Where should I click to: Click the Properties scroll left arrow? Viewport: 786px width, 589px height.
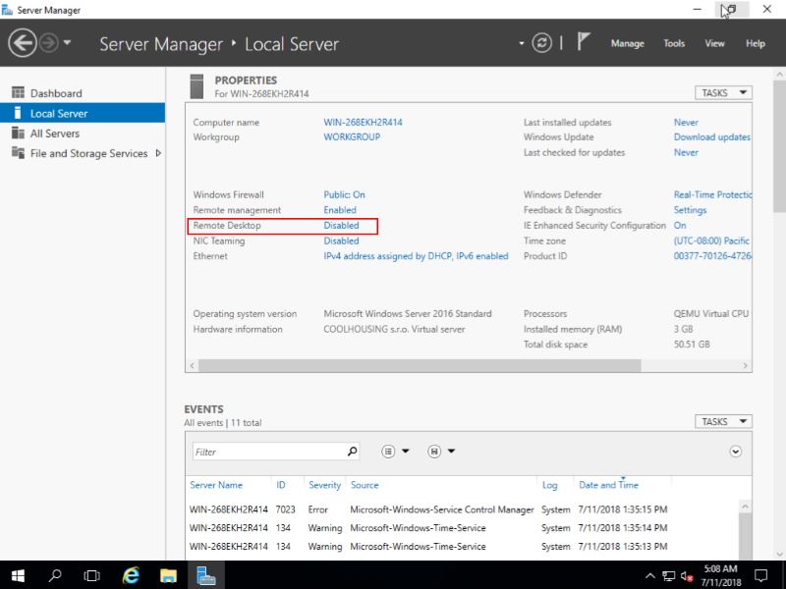[192, 365]
